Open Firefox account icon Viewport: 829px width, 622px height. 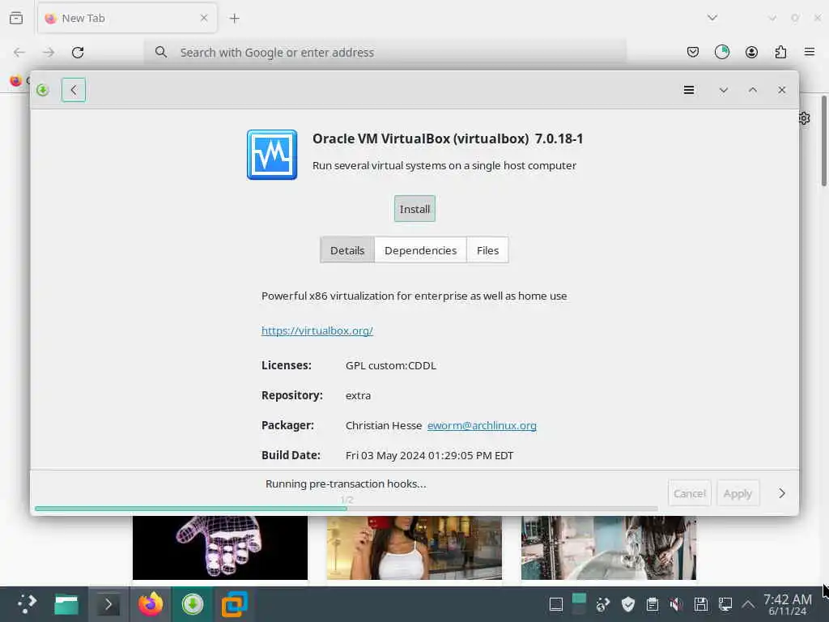tap(751, 52)
